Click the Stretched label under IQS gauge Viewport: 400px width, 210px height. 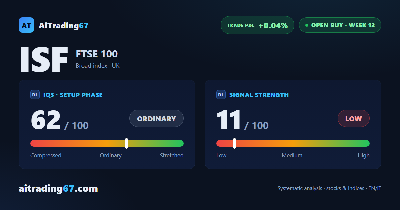tap(172, 155)
